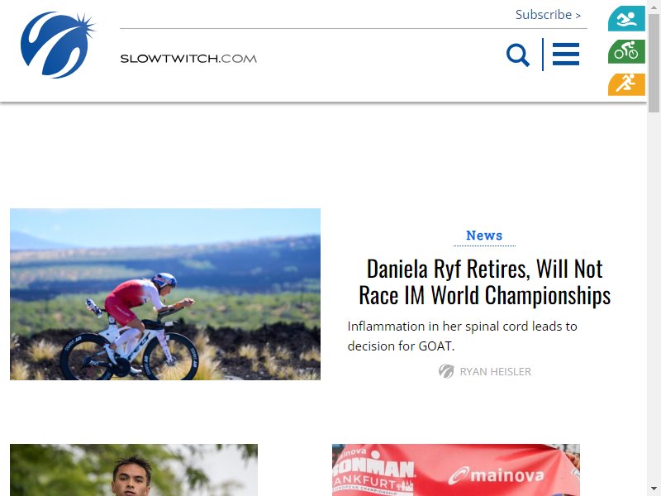This screenshot has height=496, width=661.
Task: Click the spinal cord inflammation summary text
Action: pyautogui.click(x=462, y=336)
